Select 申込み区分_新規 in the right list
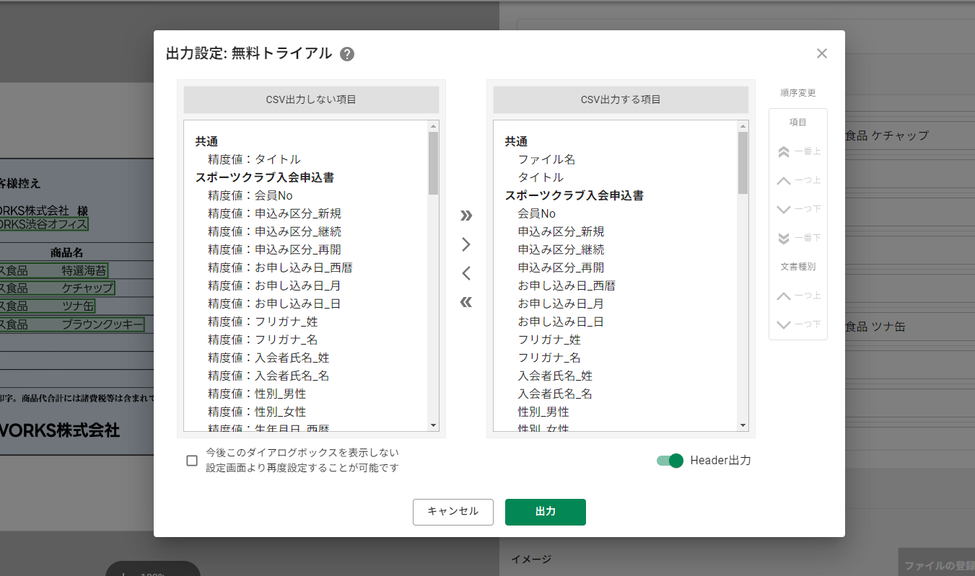This screenshot has height=576, width=975. tap(561, 231)
